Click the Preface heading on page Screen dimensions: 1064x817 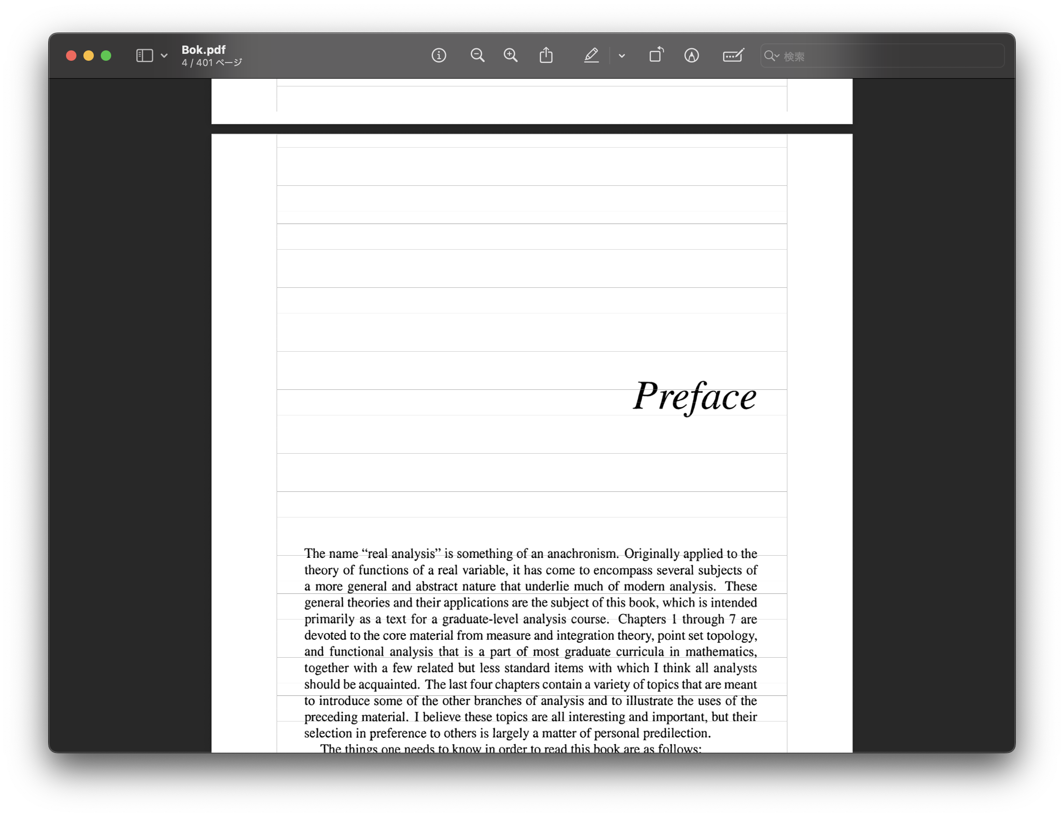tap(694, 396)
